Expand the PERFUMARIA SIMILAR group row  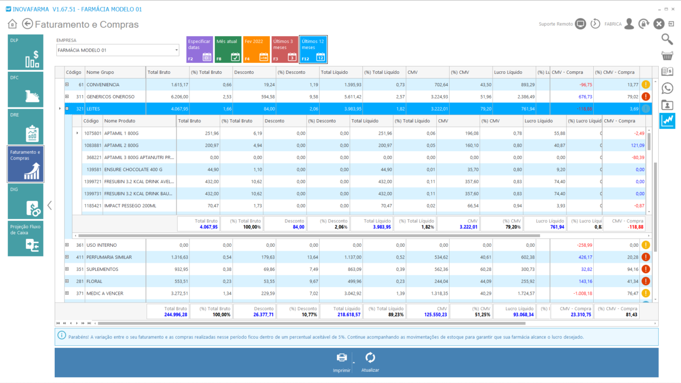coord(67,257)
